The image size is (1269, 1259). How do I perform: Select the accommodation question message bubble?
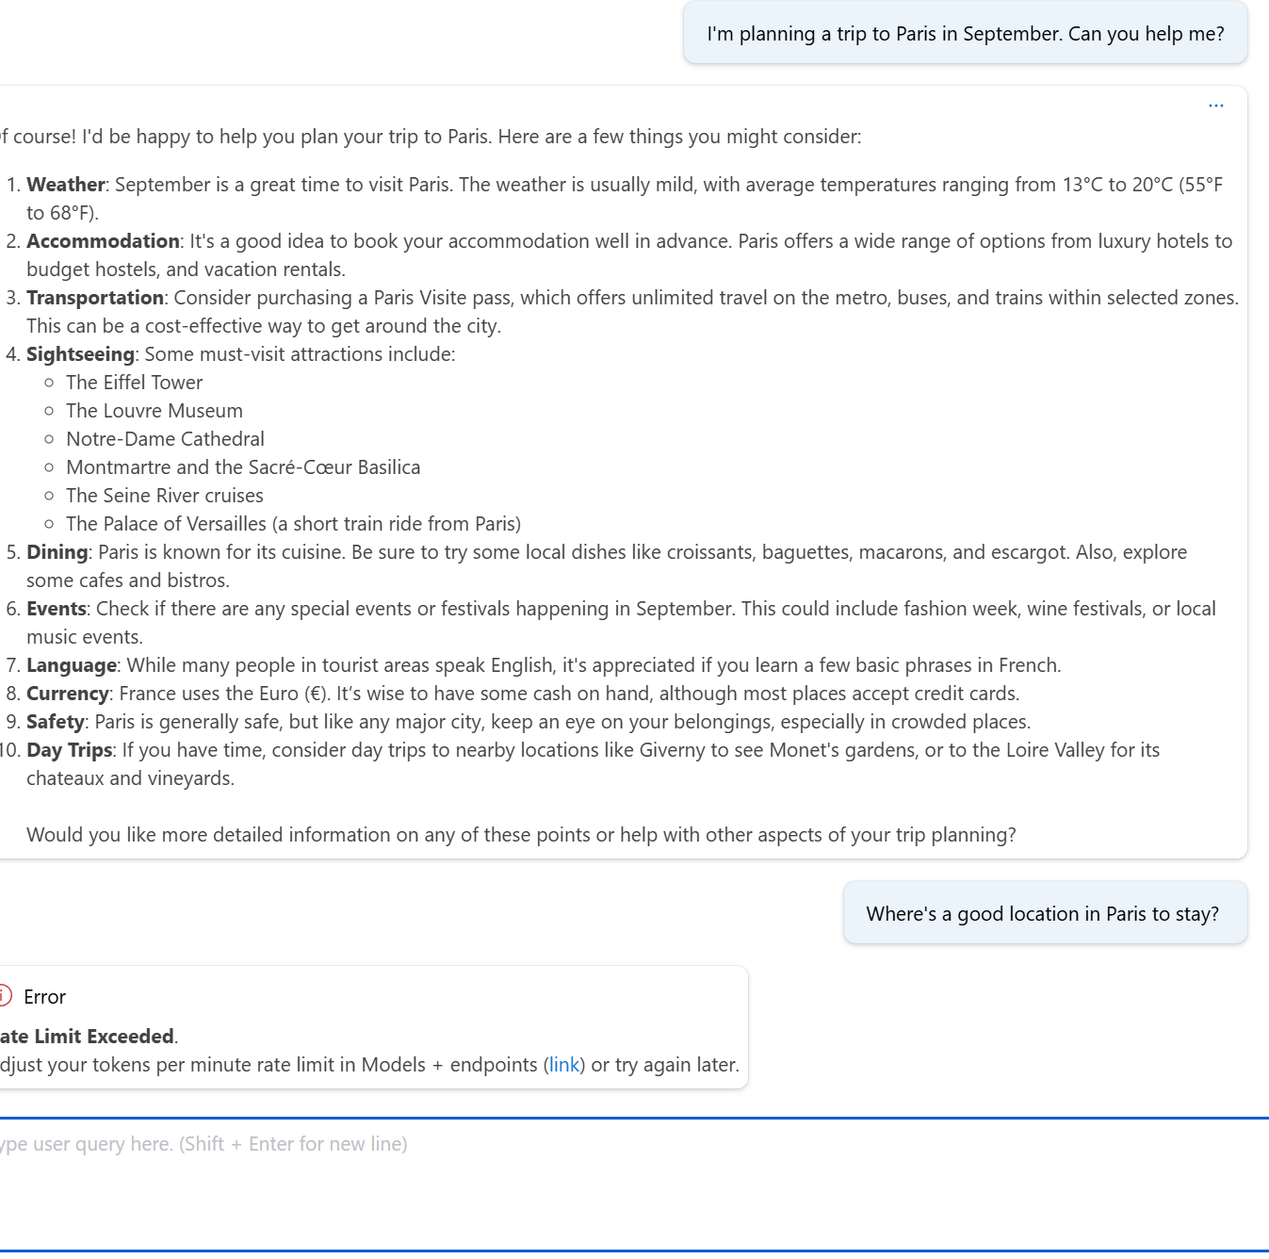coord(1044,912)
